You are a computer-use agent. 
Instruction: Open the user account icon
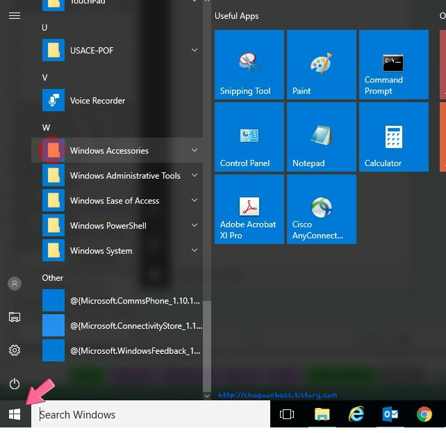tap(15, 284)
